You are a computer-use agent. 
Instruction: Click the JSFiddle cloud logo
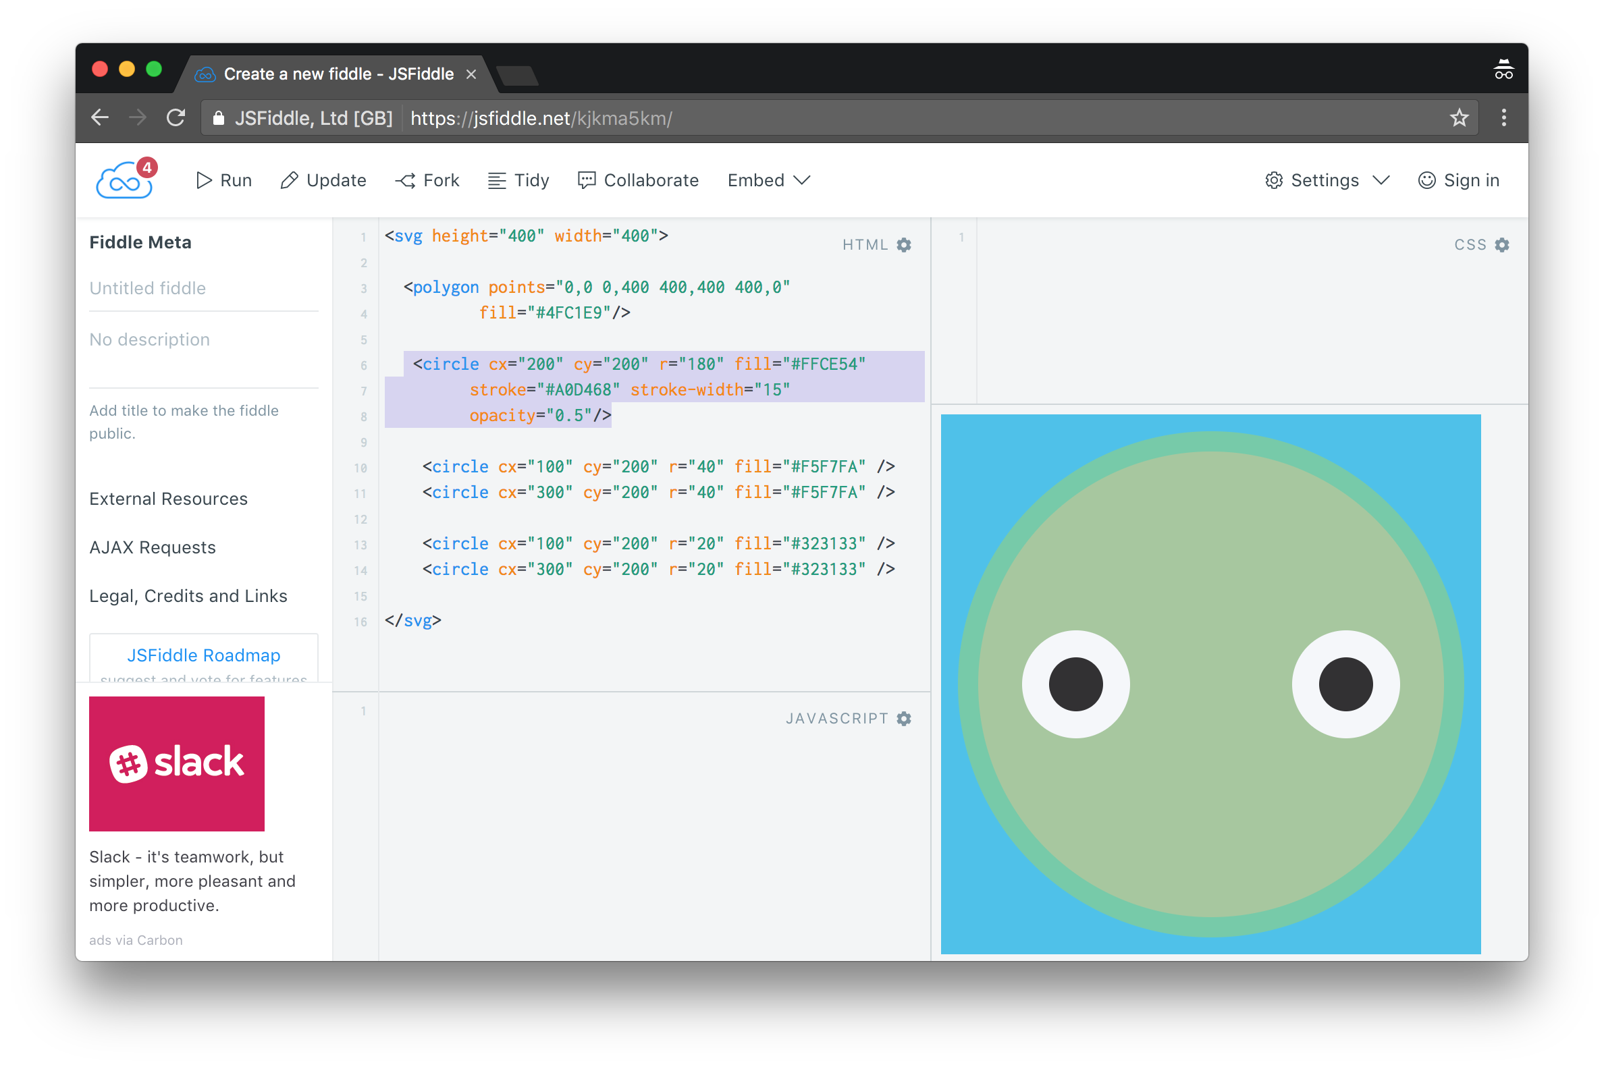coord(124,182)
